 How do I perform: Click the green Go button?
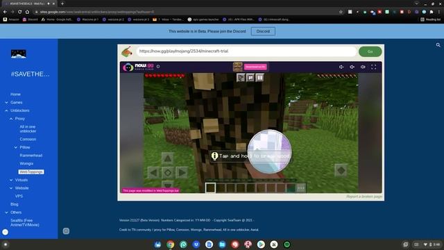coord(370,51)
